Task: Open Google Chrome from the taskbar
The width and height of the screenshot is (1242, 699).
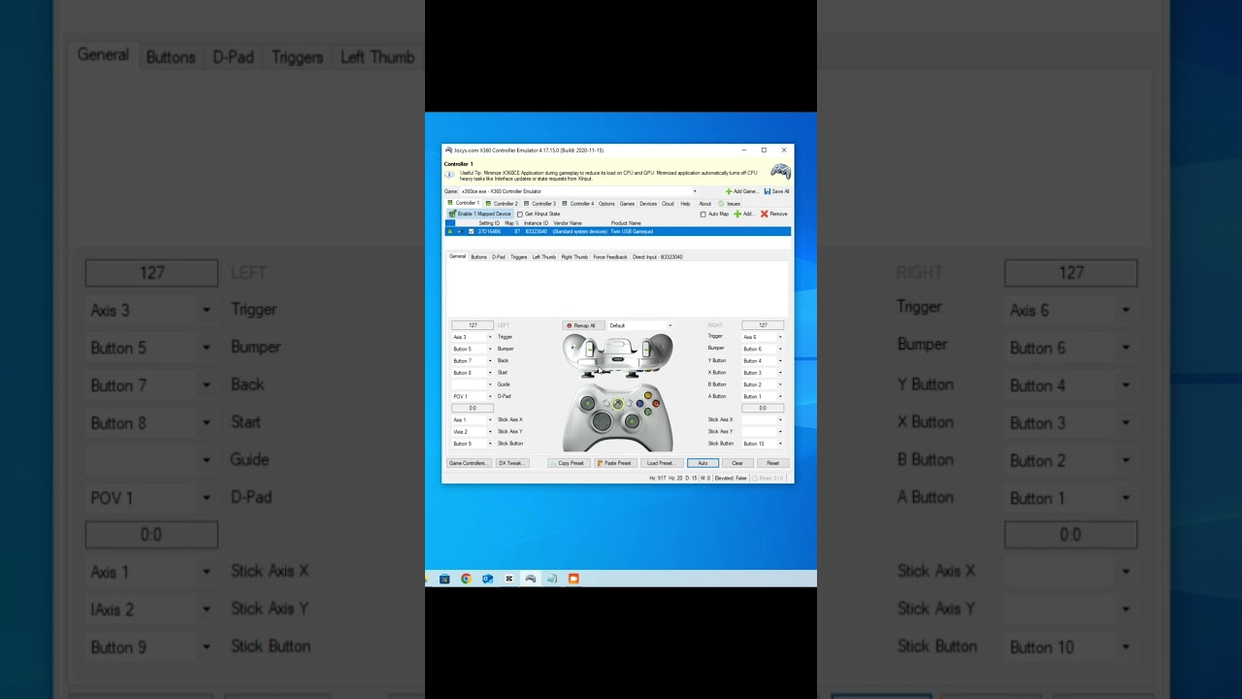Action: (466, 579)
